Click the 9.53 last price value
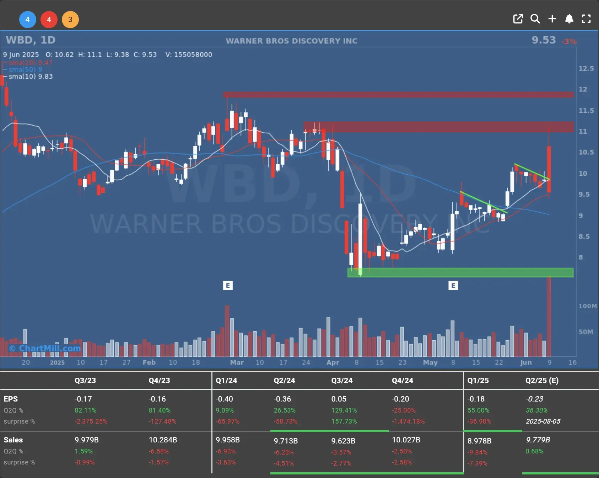 [x=544, y=40]
